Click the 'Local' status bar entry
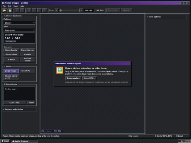Viewport: 191px width, 143px height. coord(183,136)
